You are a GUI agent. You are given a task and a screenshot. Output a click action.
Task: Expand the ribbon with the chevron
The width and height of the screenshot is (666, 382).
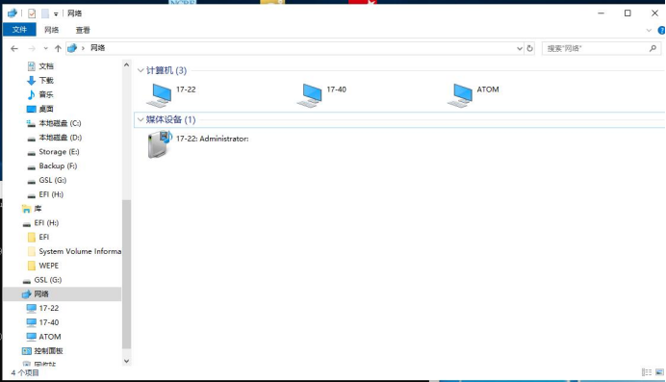click(649, 30)
